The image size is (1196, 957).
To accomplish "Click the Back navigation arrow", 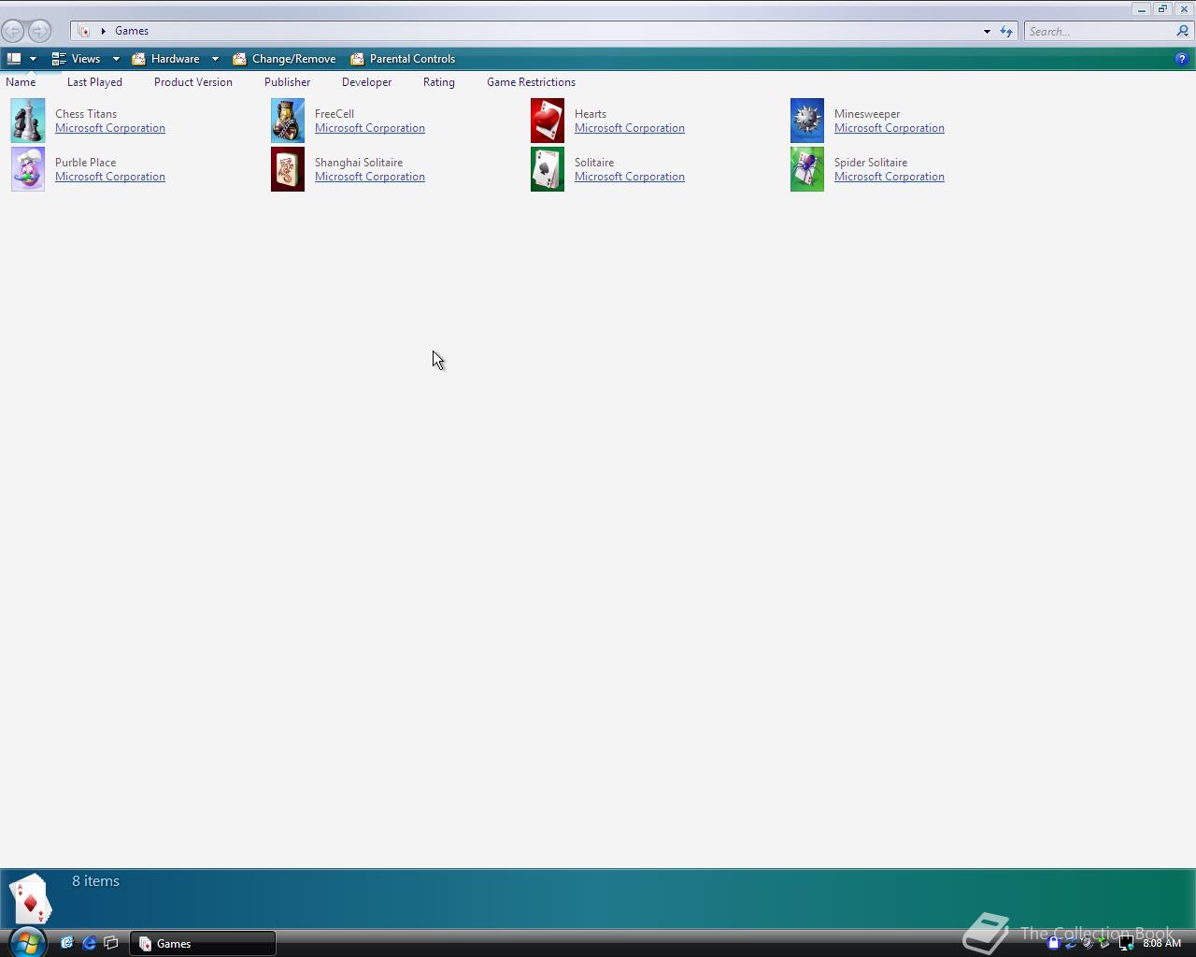I will pos(13,31).
